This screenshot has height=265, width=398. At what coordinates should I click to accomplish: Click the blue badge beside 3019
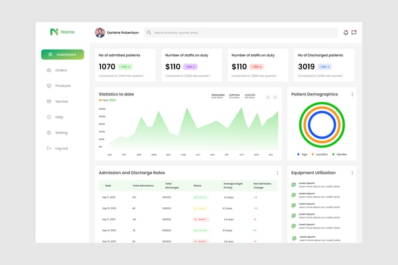pyautogui.click(x=324, y=67)
